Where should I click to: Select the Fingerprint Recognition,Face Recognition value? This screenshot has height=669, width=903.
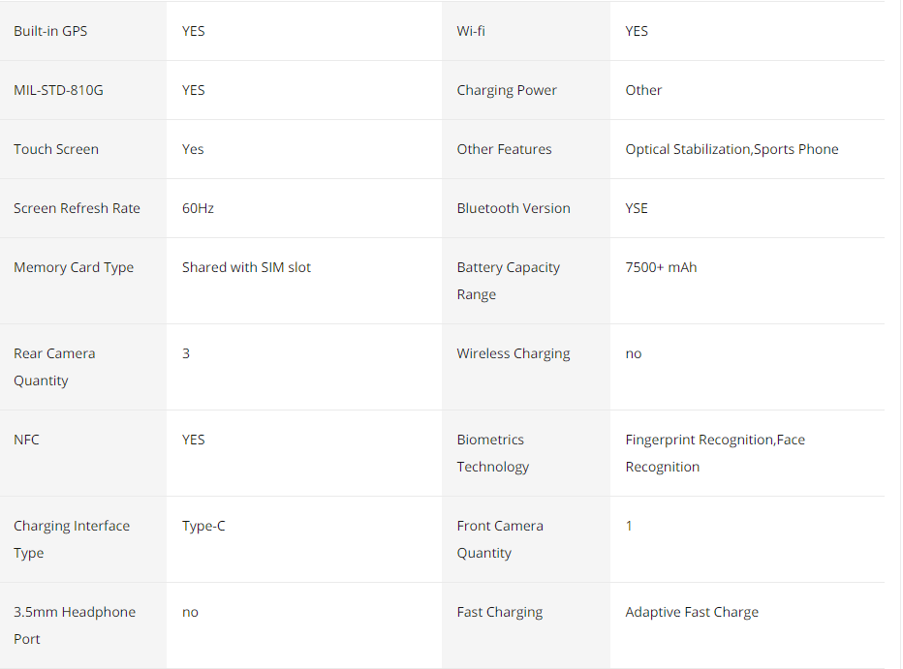pyautogui.click(x=715, y=453)
